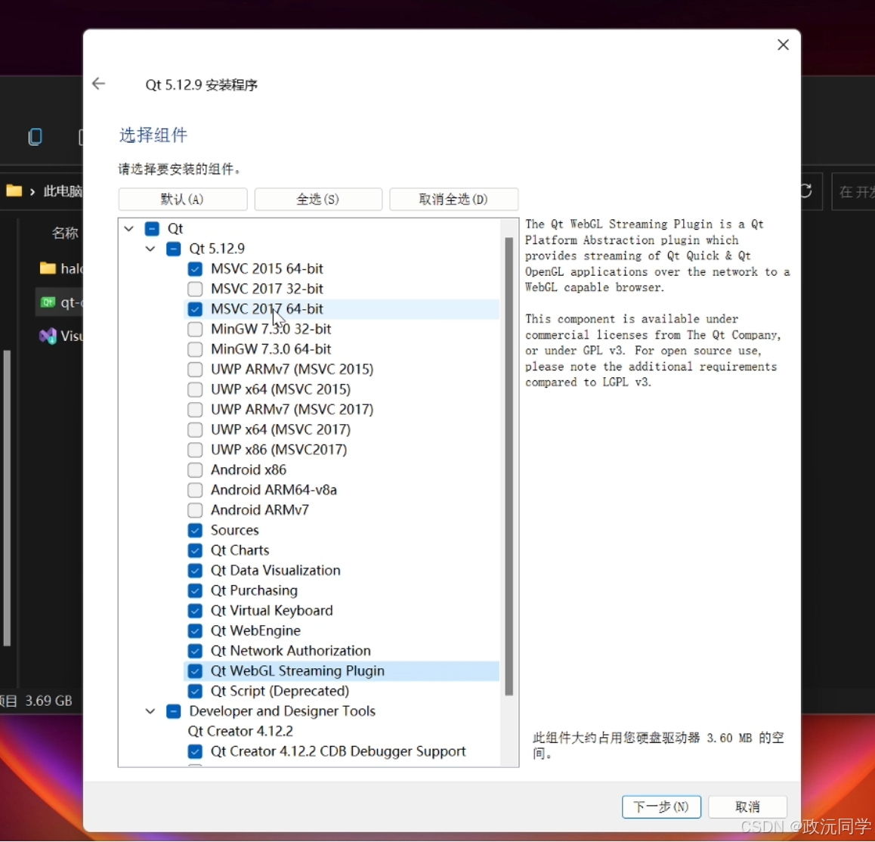Uncheck Qt Data Visualization
The image size is (875, 842).
[195, 570]
